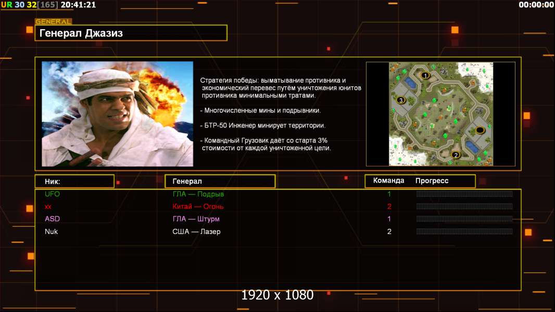The width and height of the screenshot is (555, 312).
Task: Click the ГЛА — Штурм general entry
Action: coord(196,219)
